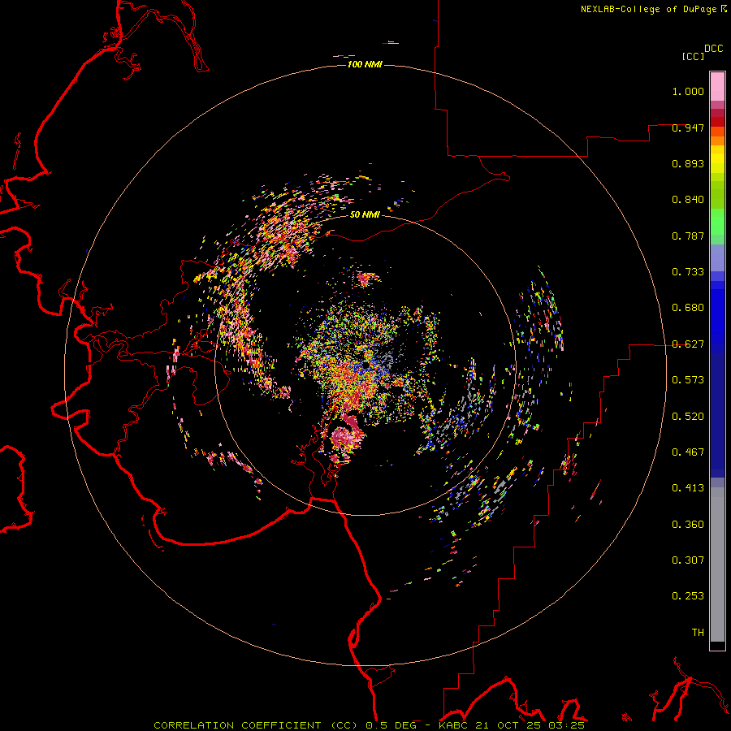Click the KABC radar site identifier
731x731 pixels.
[455, 725]
